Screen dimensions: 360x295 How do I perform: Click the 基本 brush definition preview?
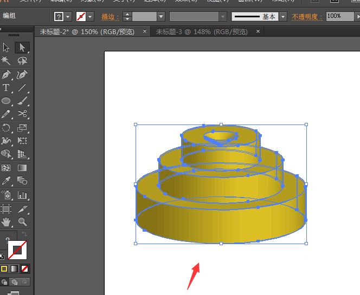pos(255,17)
